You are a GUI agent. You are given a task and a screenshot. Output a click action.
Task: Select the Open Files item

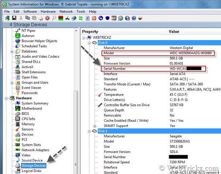30,77
